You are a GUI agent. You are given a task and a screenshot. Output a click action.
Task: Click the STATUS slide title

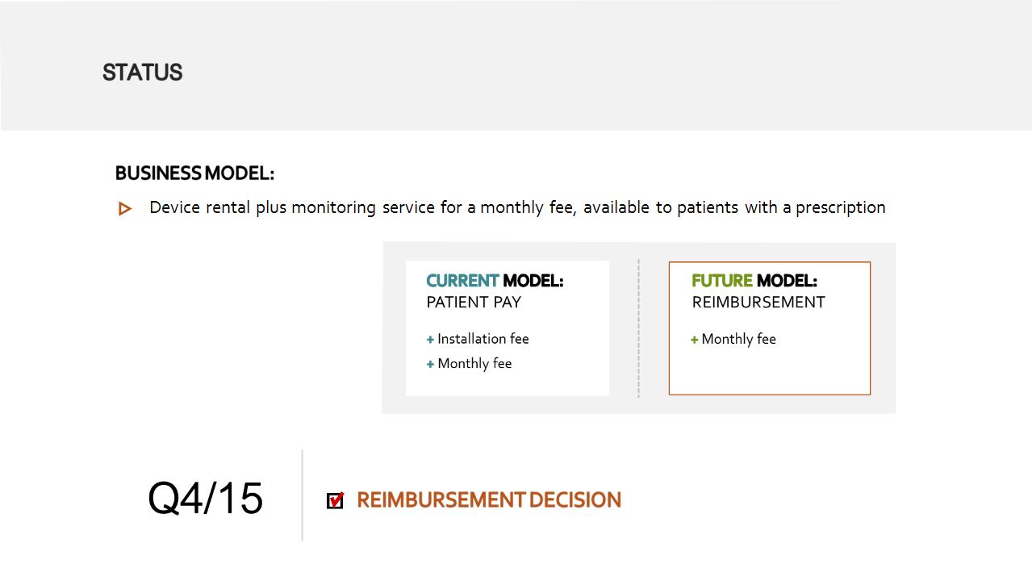143,73
